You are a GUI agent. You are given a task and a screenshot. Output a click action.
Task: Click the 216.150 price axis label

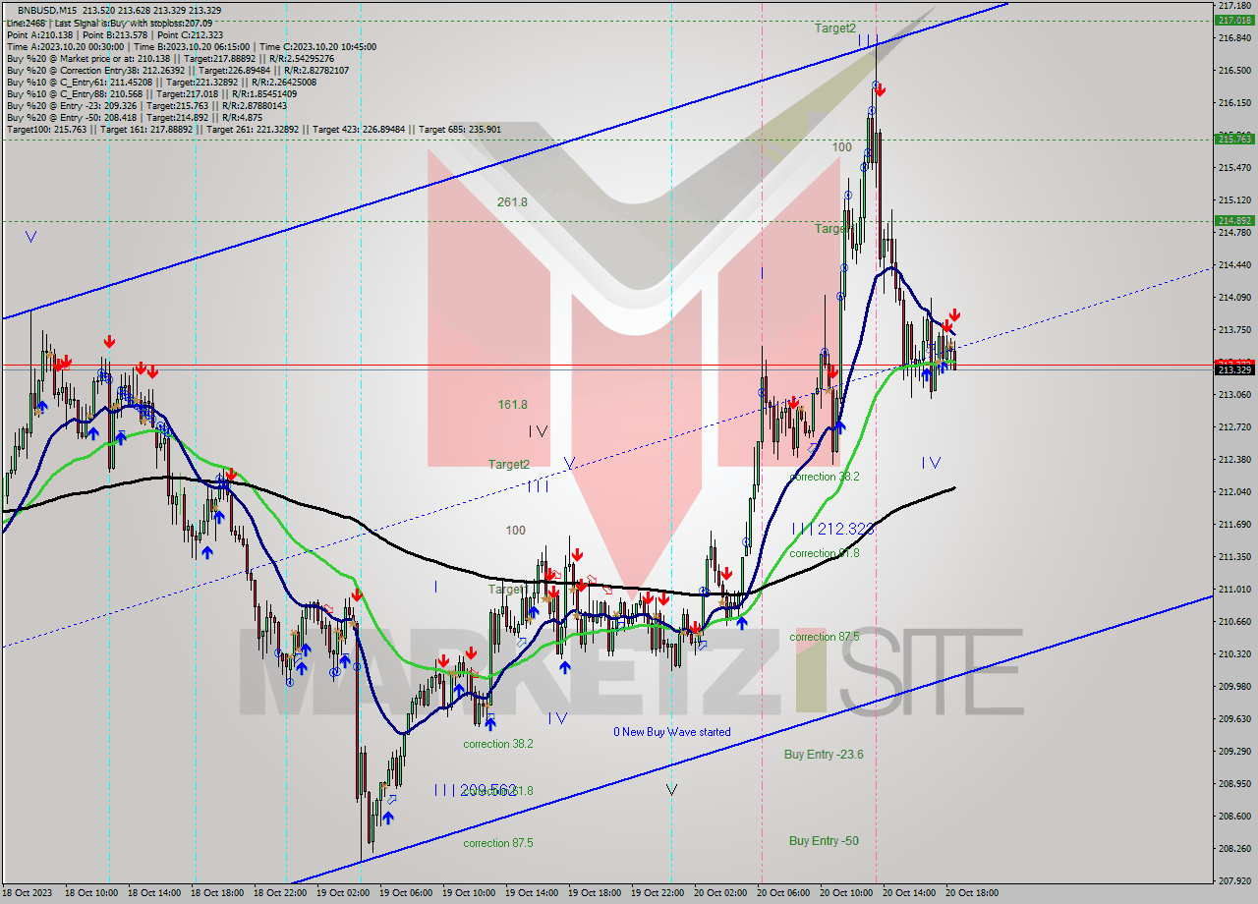[x=1233, y=103]
